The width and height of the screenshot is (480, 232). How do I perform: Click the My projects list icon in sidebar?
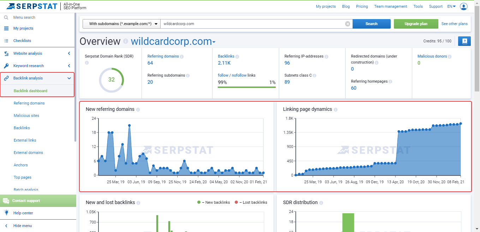coord(6,28)
